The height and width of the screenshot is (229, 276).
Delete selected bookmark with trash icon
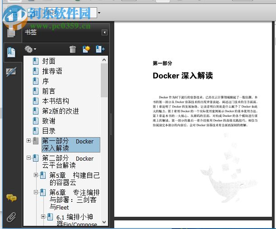73,49
